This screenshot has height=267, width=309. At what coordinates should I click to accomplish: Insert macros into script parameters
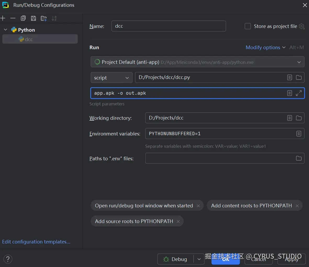coord(289,93)
